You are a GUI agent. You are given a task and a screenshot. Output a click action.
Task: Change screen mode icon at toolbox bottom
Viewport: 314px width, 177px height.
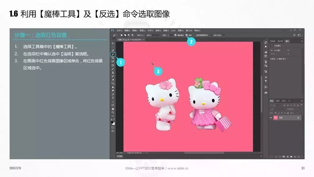click(x=113, y=131)
